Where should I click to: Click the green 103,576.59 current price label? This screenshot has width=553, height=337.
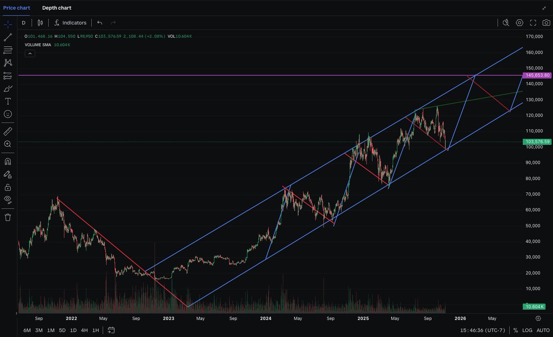[537, 142]
